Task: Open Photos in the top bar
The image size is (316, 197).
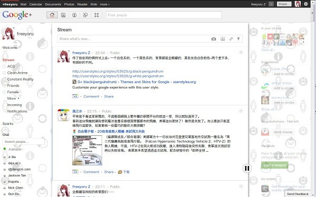Action: pyautogui.click(x=69, y=4)
